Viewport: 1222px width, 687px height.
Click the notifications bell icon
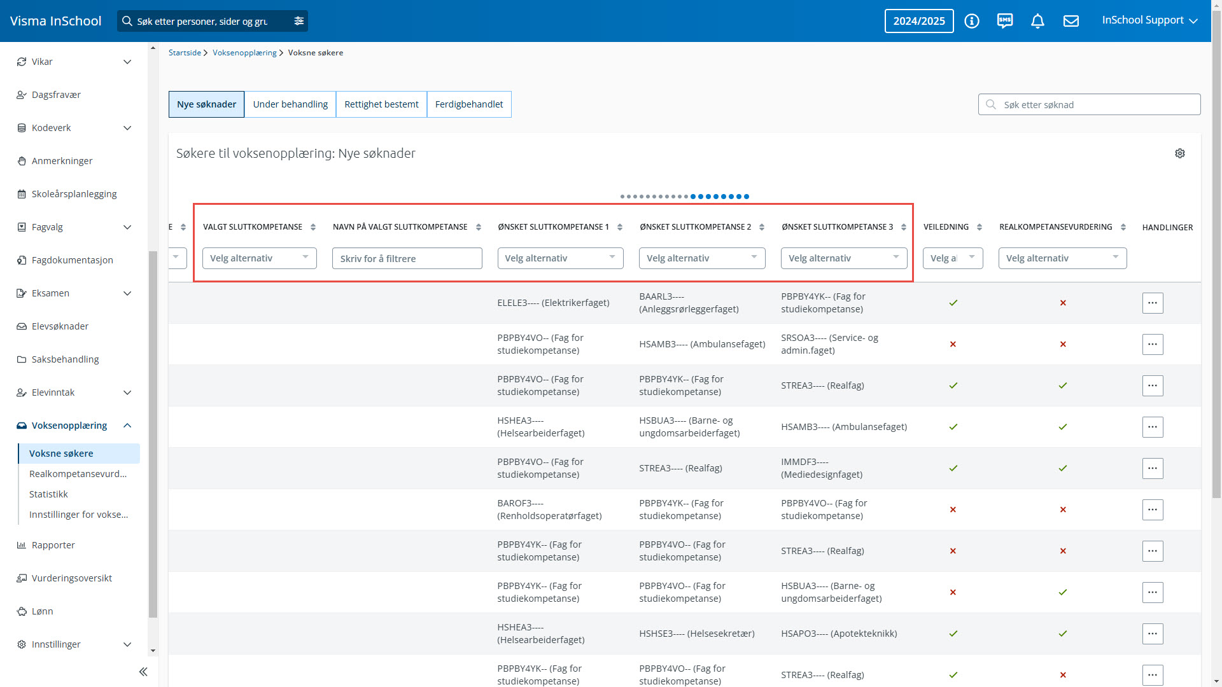pyautogui.click(x=1037, y=21)
